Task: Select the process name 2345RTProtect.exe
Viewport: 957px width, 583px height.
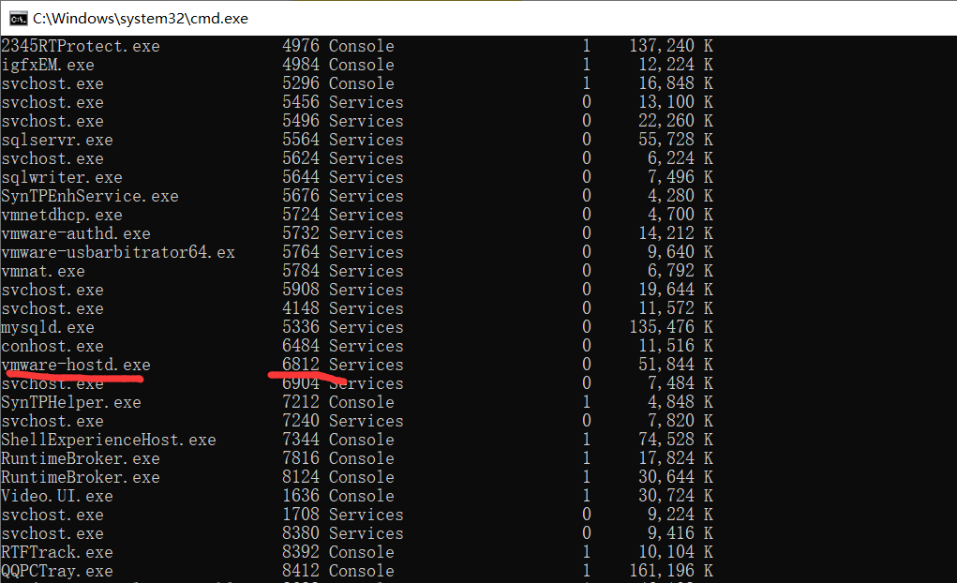Action: tap(81, 46)
